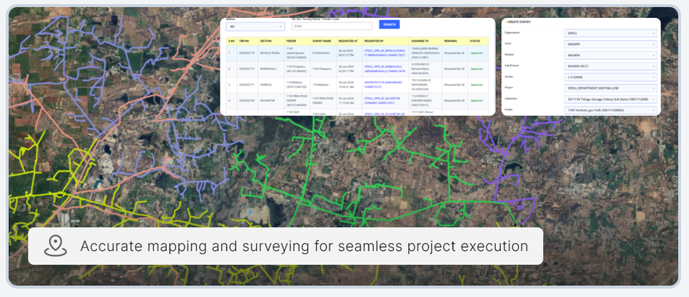Open the Substation dropdown Telugu Ganaga Colony
The width and height of the screenshot is (689, 297).
tap(610, 99)
